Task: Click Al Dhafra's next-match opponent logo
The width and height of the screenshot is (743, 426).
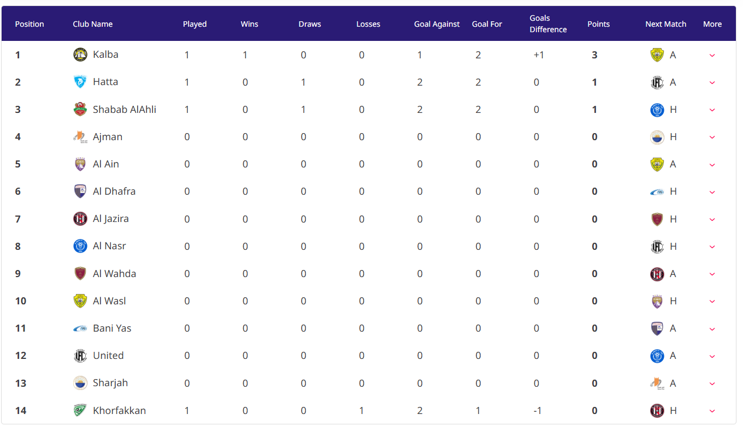Action: tap(657, 191)
